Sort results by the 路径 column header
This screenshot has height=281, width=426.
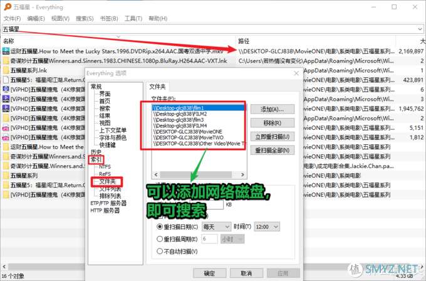point(315,41)
